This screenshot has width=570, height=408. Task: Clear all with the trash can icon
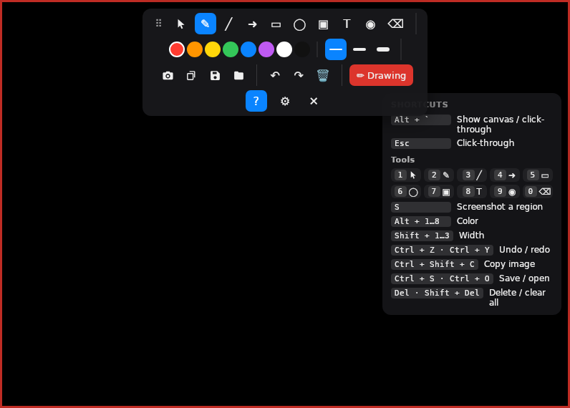(323, 76)
